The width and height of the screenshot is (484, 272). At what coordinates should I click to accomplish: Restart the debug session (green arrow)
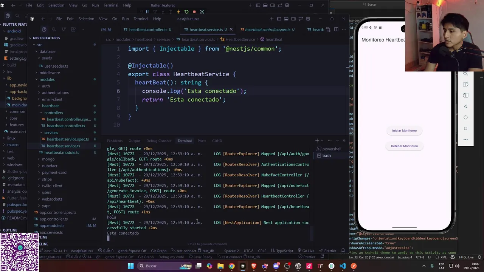click(x=186, y=12)
